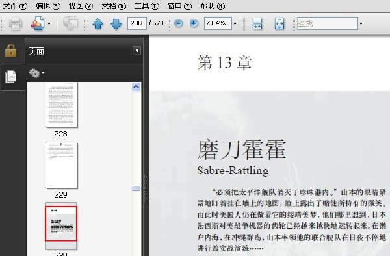This screenshot has height=256, width=390.
Task: Open the 文件 (File) menu
Action: (x=15, y=6)
